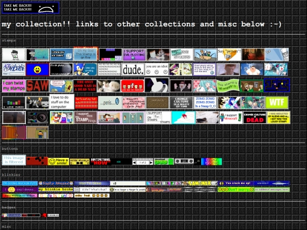Viewport: 307px width, 230px height.
Task: Open the 'gamer (self diagnosed)' blinkie
Action: click(x=200, y=190)
